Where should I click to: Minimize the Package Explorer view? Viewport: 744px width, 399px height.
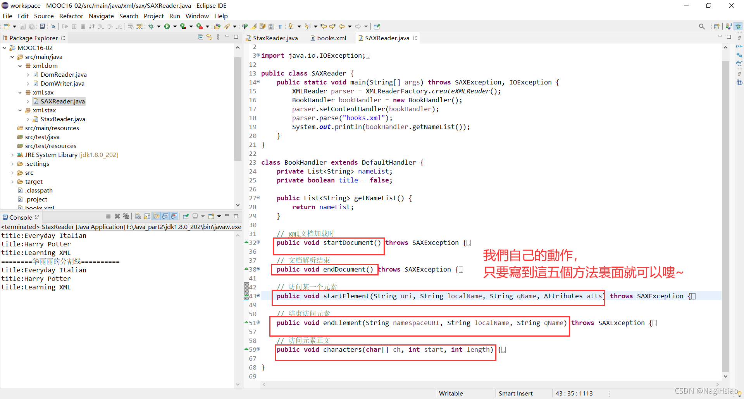pos(227,36)
